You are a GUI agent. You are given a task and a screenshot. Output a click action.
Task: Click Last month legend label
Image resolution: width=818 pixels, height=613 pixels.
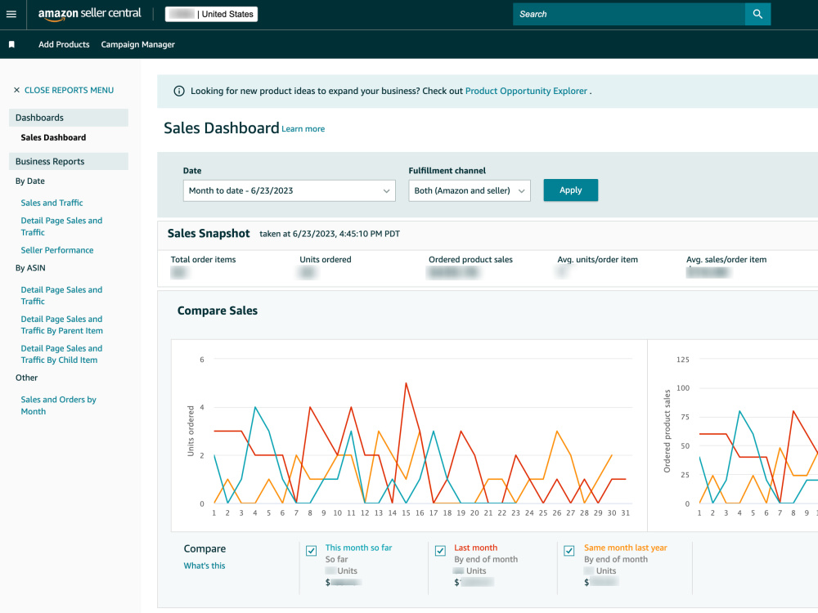click(476, 548)
